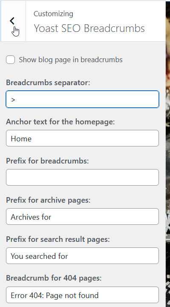This screenshot has width=170, height=307.
Task: Click the 'Show blog page in breadcrumbs' label
Action: [x=71, y=60]
